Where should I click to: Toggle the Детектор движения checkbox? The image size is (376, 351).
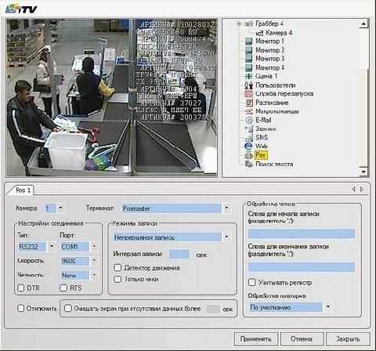(117, 268)
